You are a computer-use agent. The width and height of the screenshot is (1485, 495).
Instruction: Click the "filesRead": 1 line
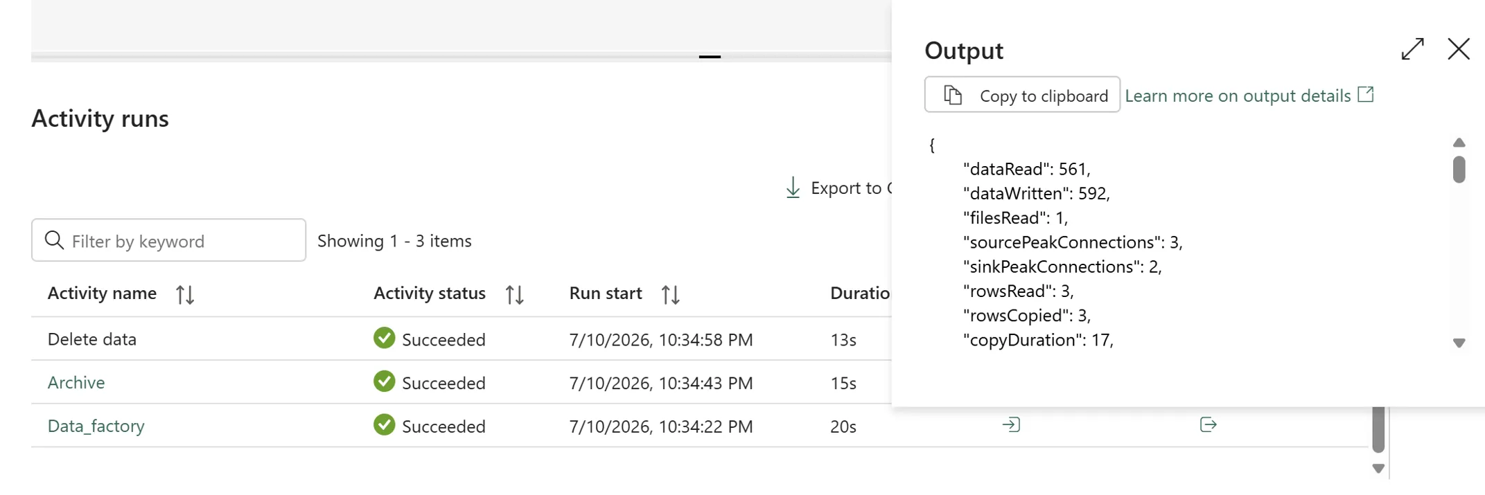coord(1016,217)
